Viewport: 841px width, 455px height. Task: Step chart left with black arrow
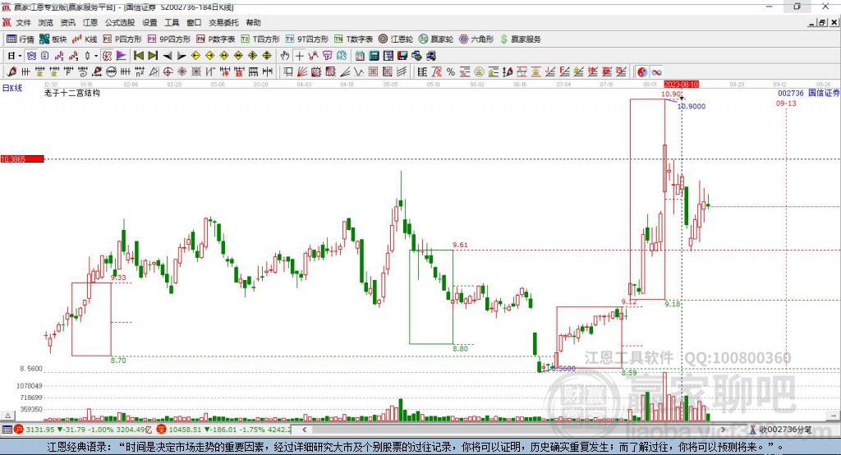coord(168,56)
